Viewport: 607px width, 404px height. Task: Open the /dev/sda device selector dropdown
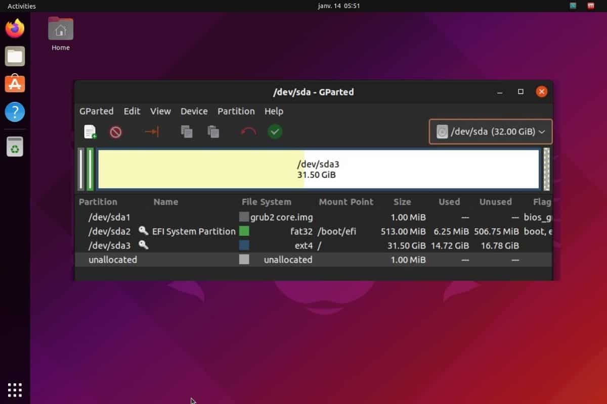point(490,131)
